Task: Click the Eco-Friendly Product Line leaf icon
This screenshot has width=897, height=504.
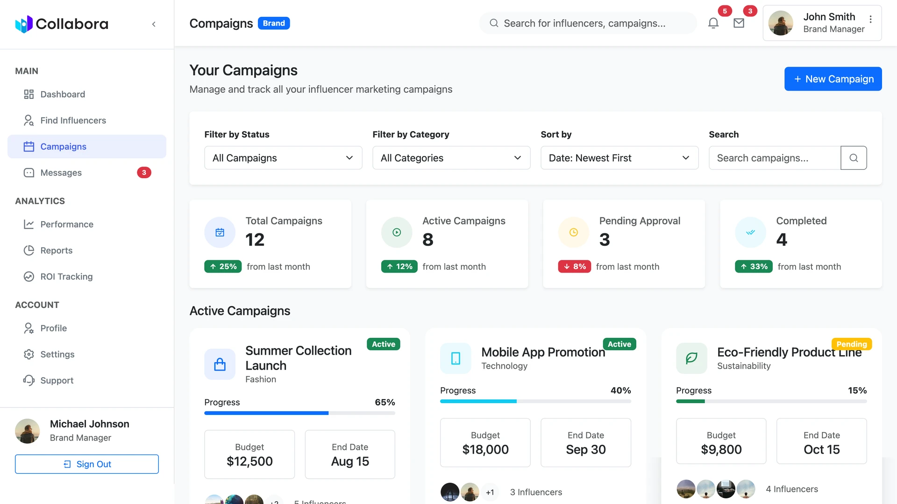Action: click(x=691, y=358)
